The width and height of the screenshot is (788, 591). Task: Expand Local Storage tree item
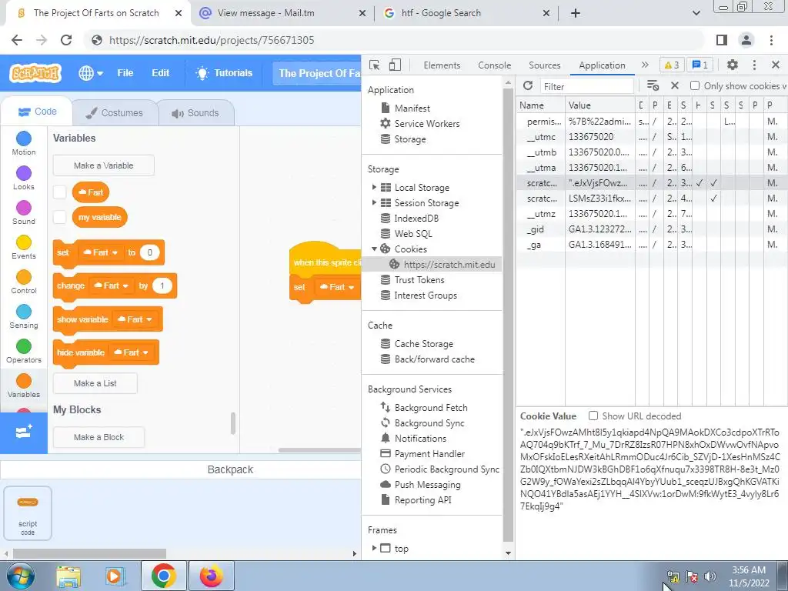coord(374,187)
